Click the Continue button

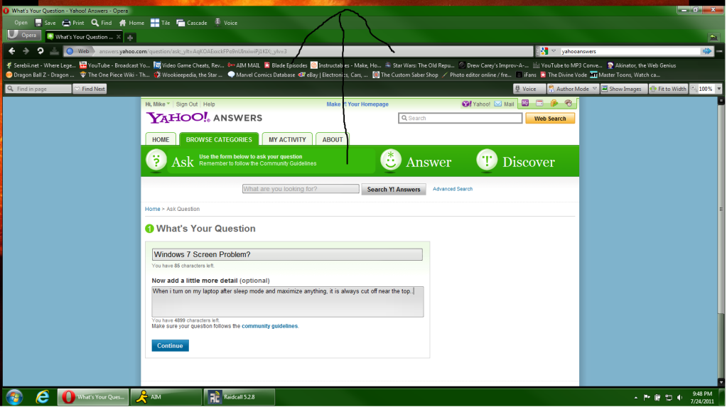click(170, 346)
